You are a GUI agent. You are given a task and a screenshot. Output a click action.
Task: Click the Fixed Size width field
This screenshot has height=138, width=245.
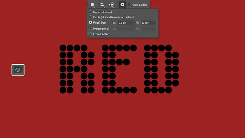point(126,23)
